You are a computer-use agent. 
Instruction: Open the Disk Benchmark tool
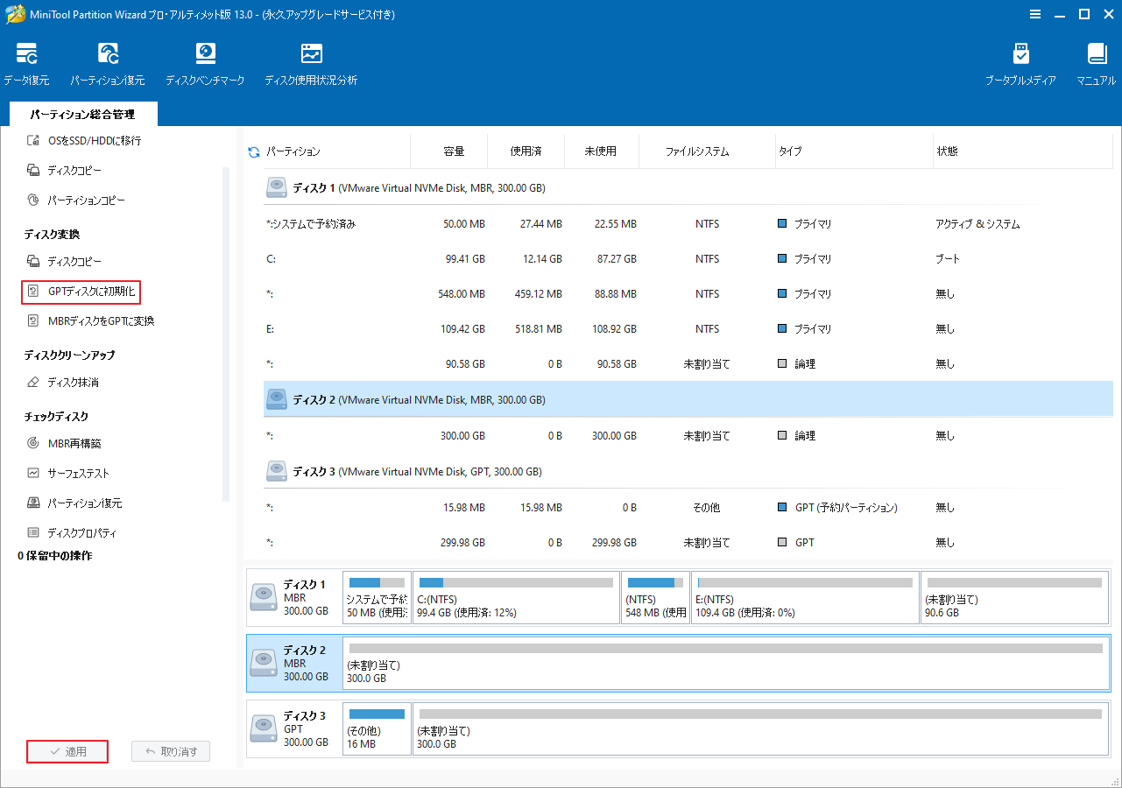click(x=205, y=61)
